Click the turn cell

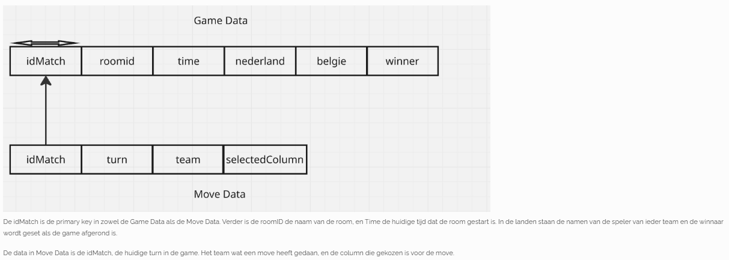pyautogui.click(x=117, y=160)
